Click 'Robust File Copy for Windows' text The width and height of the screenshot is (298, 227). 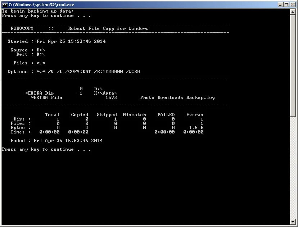click(x=108, y=28)
